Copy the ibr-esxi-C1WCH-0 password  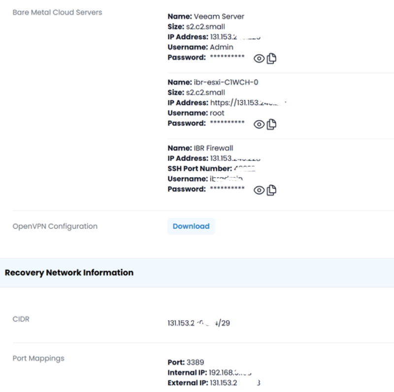pyautogui.click(x=271, y=124)
